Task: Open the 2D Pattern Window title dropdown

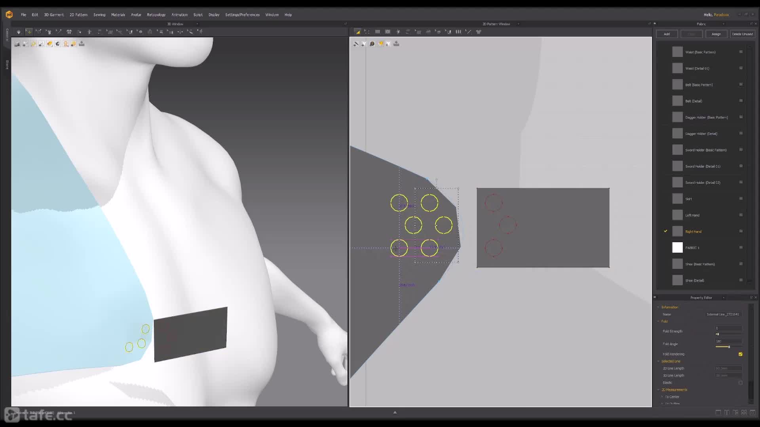Action: 518,24
